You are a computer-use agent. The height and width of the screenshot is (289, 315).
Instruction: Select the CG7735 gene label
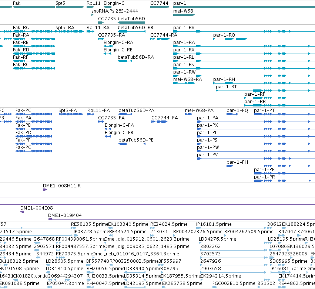pos(107,18)
